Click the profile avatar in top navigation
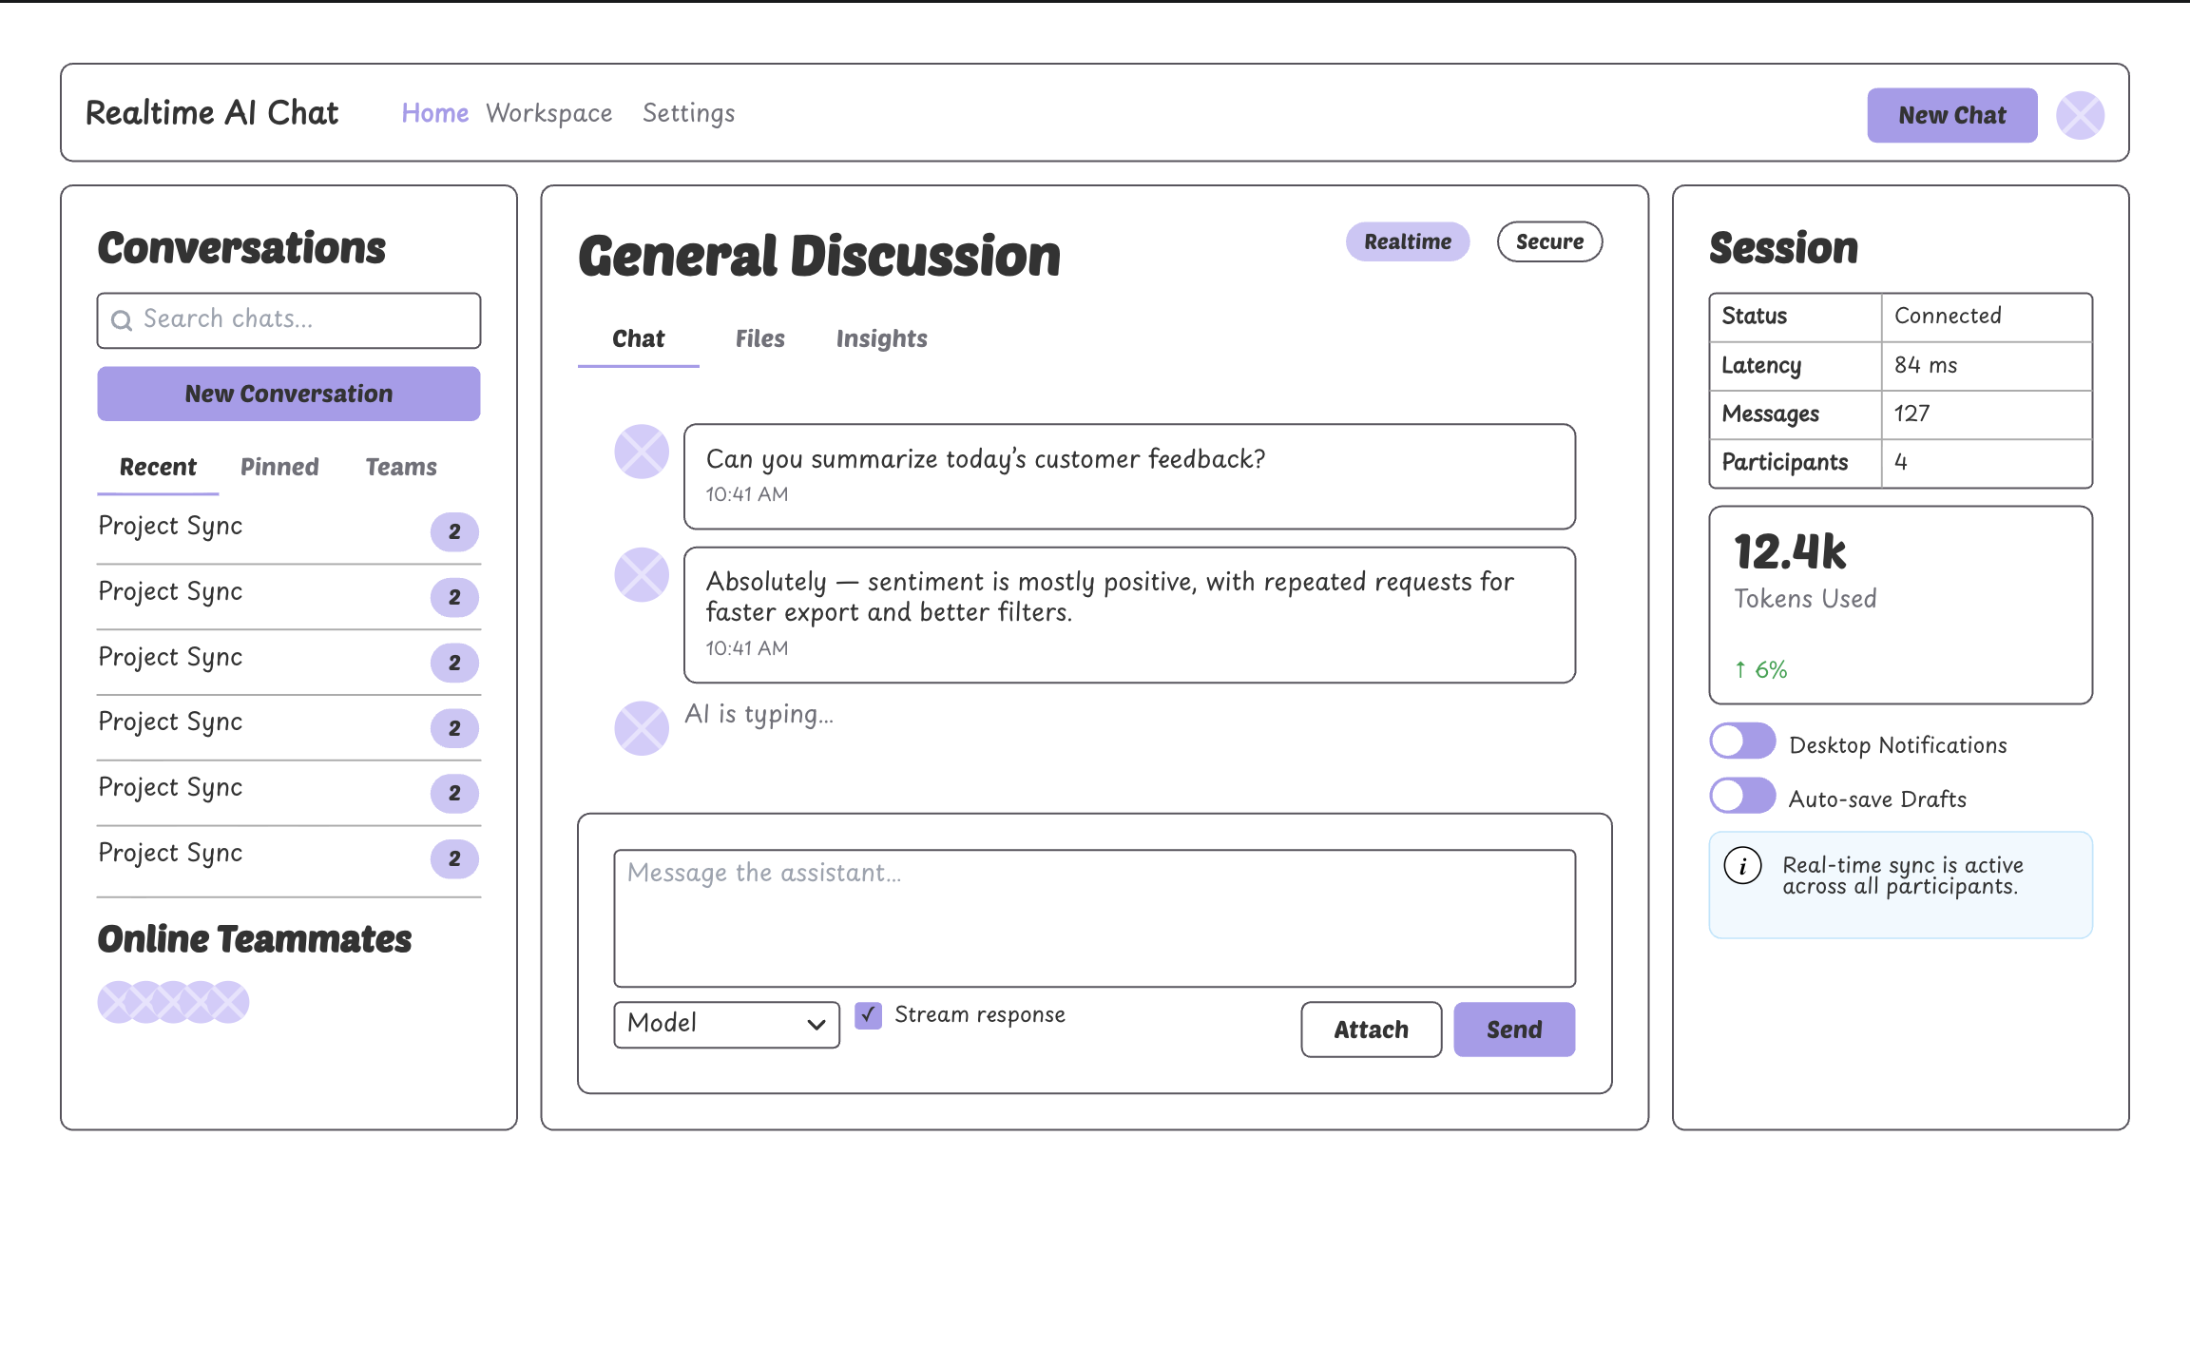2190x1367 pixels. coord(2080,115)
